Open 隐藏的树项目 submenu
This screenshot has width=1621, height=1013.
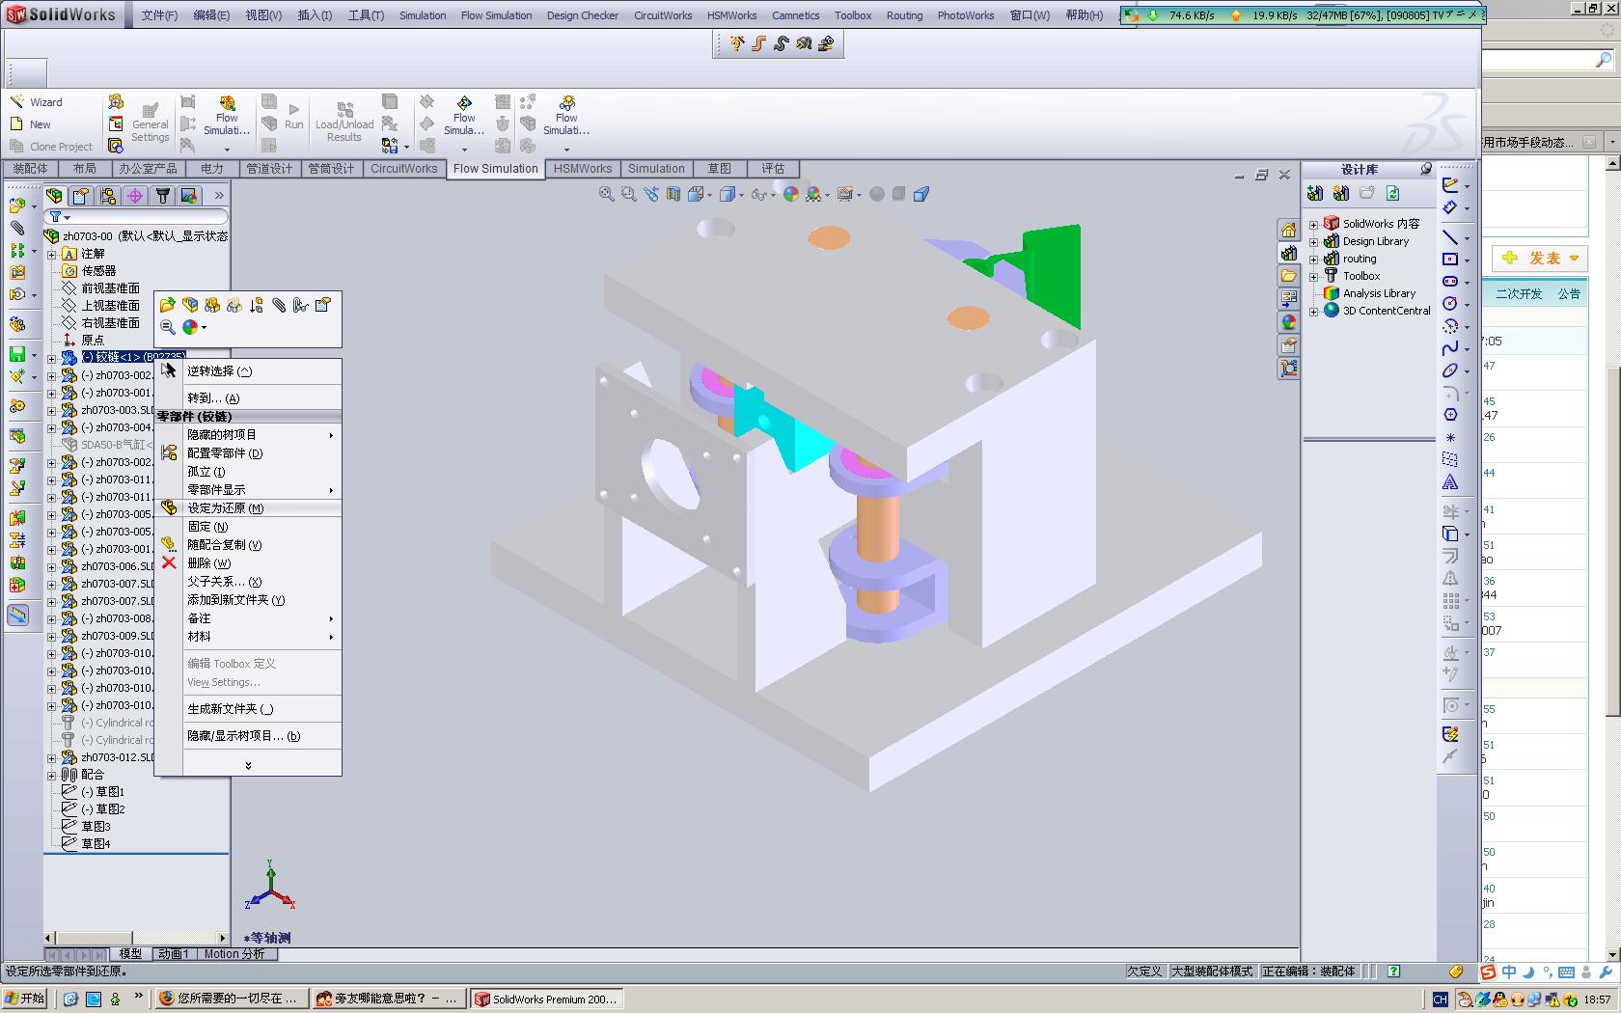click(248, 435)
